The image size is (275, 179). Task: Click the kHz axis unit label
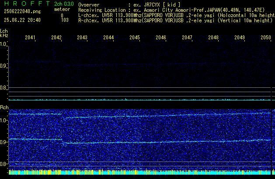pyautogui.click(x=4, y=35)
